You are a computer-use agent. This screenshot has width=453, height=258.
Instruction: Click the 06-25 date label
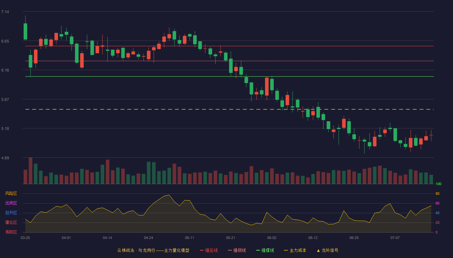[354, 238]
